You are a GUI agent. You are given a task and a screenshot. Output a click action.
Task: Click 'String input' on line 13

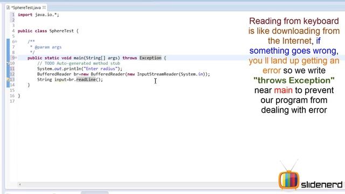click(x=52, y=79)
